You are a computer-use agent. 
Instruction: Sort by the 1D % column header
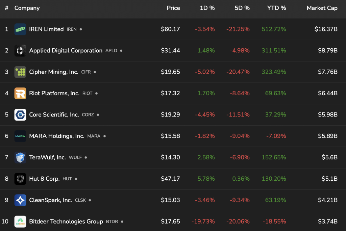coord(207,8)
